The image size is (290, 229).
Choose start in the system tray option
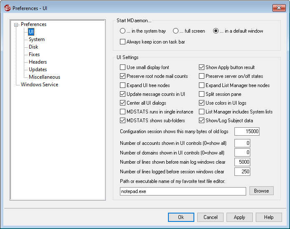pos(122,31)
